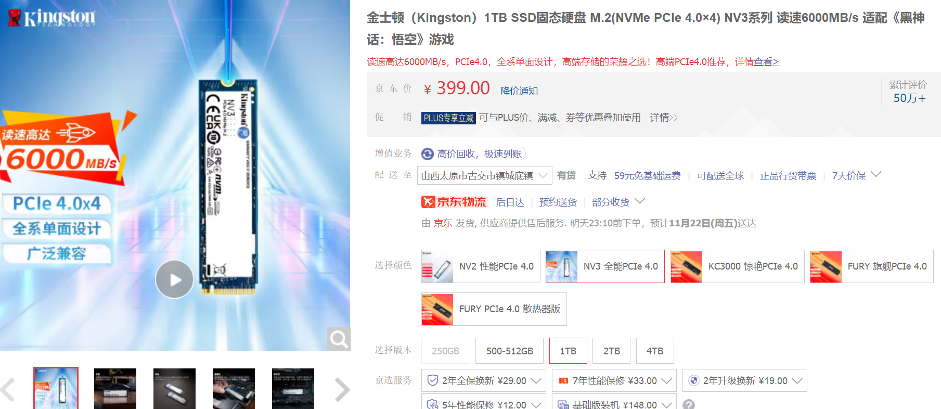This screenshot has height=409, width=941.
Task: Select the fourth product thumbnail
Action: pos(234,389)
